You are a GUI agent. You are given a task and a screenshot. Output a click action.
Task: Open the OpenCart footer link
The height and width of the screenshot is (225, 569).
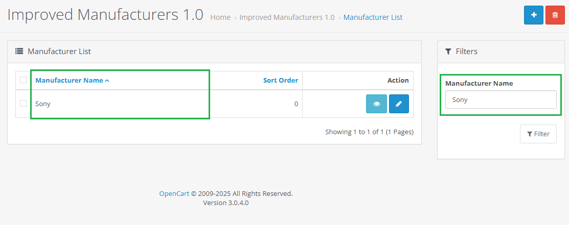tap(174, 194)
